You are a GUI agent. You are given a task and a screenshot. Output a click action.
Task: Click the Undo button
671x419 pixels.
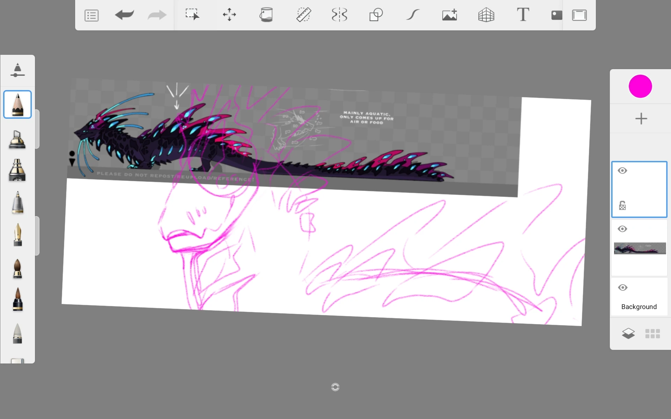(x=124, y=15)
